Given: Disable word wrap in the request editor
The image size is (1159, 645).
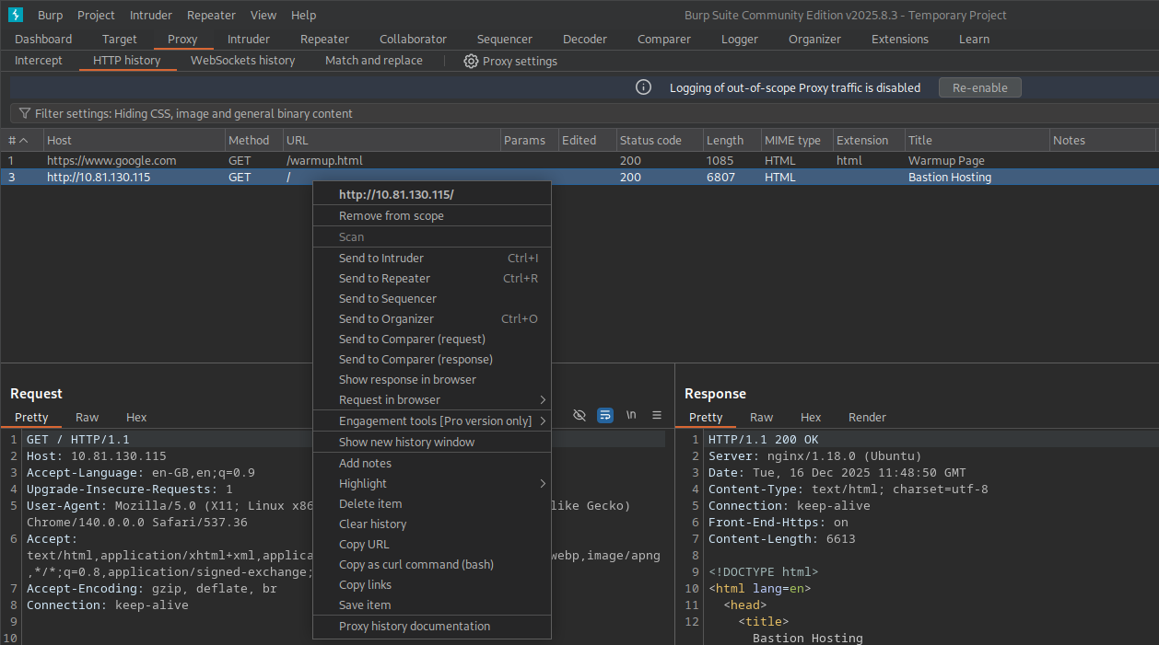Looking at the screenshot, I should (605, 415).
